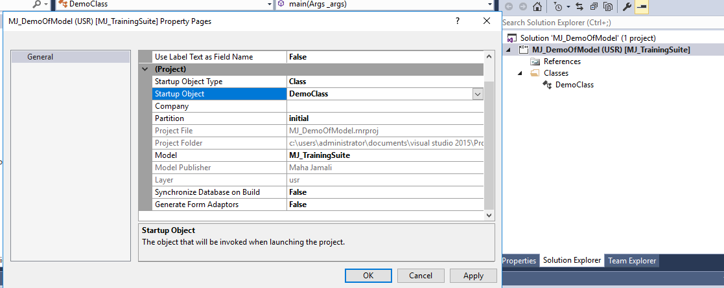This screenshot has width=724, height=288.
Task: Click the Collapse All icon in Solution Explorer
Action: coord(594,6)
